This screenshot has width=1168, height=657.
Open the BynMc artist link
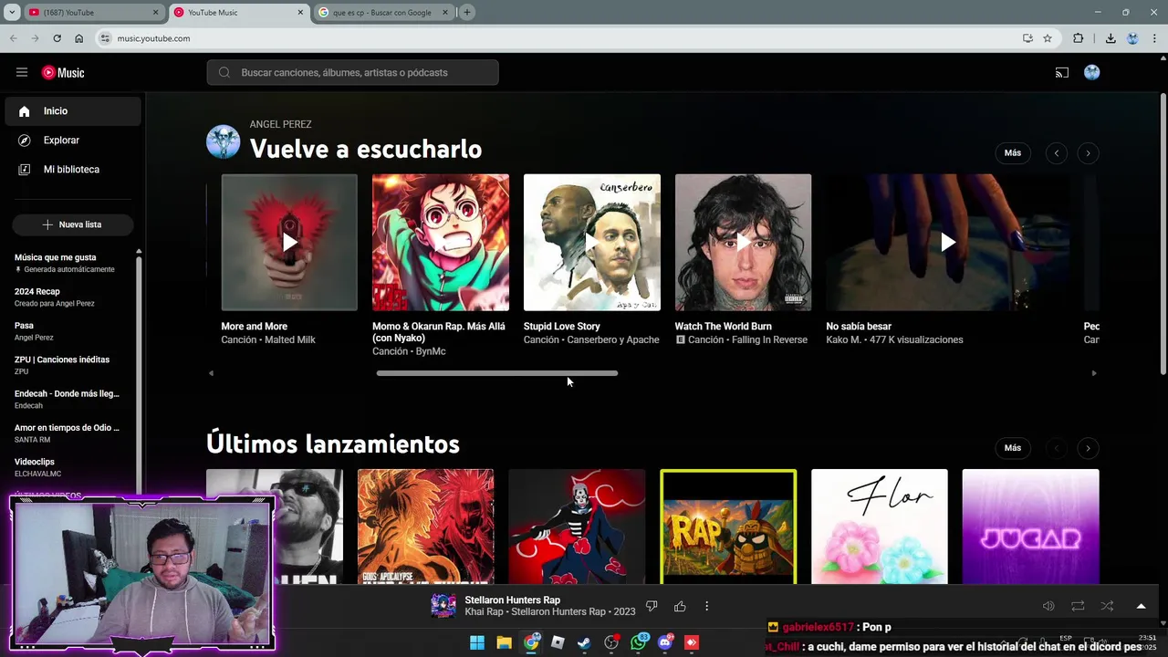click(x=429, y=351)
